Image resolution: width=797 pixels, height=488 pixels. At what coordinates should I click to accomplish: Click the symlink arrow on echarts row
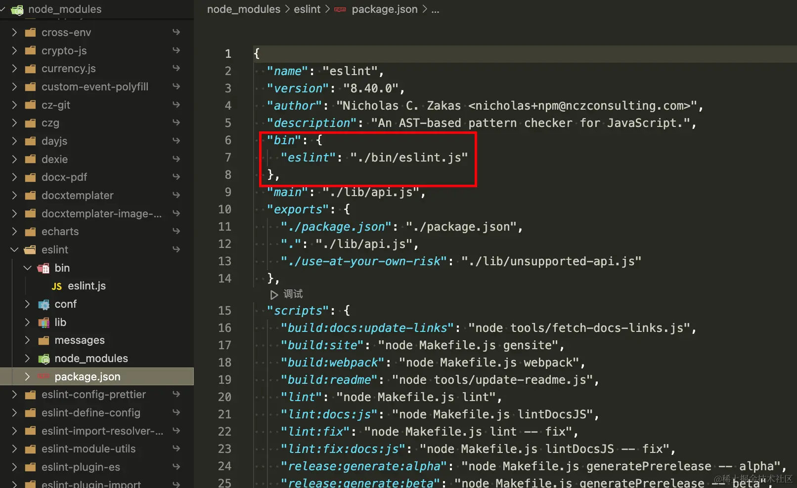pos(176,231)
